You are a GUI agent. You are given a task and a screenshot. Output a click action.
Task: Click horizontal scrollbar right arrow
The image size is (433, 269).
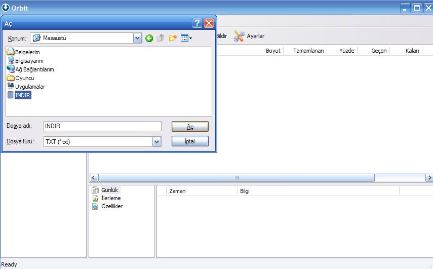[429, 178]
